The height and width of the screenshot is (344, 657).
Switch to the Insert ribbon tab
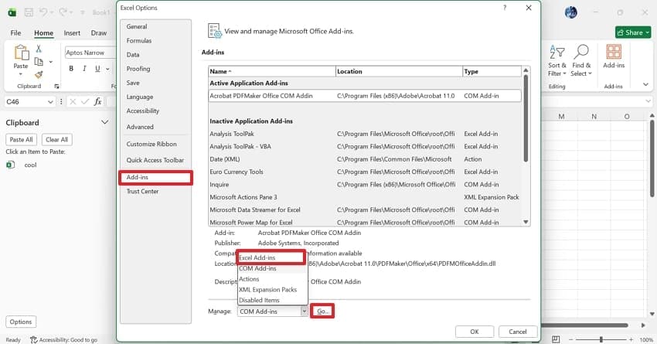tap(72, 32)
